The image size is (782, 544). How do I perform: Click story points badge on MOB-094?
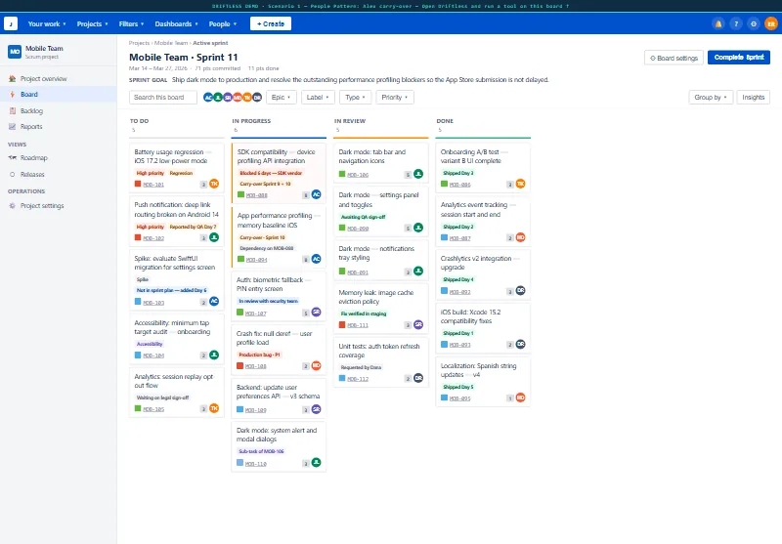(306, 260)
